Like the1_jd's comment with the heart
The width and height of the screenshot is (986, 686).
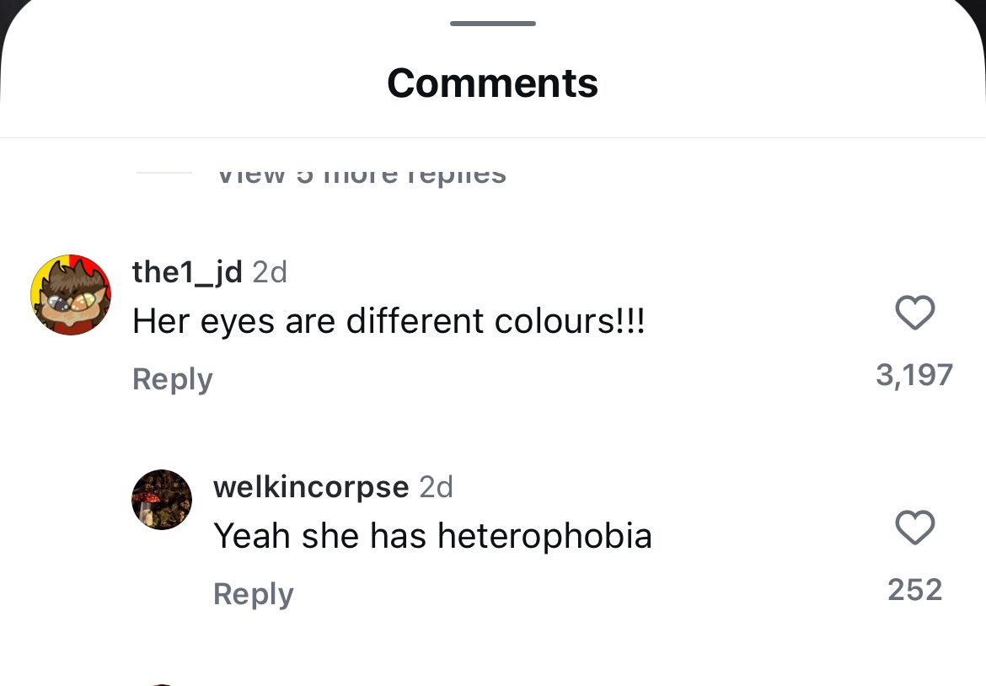[x=914, y=314]
